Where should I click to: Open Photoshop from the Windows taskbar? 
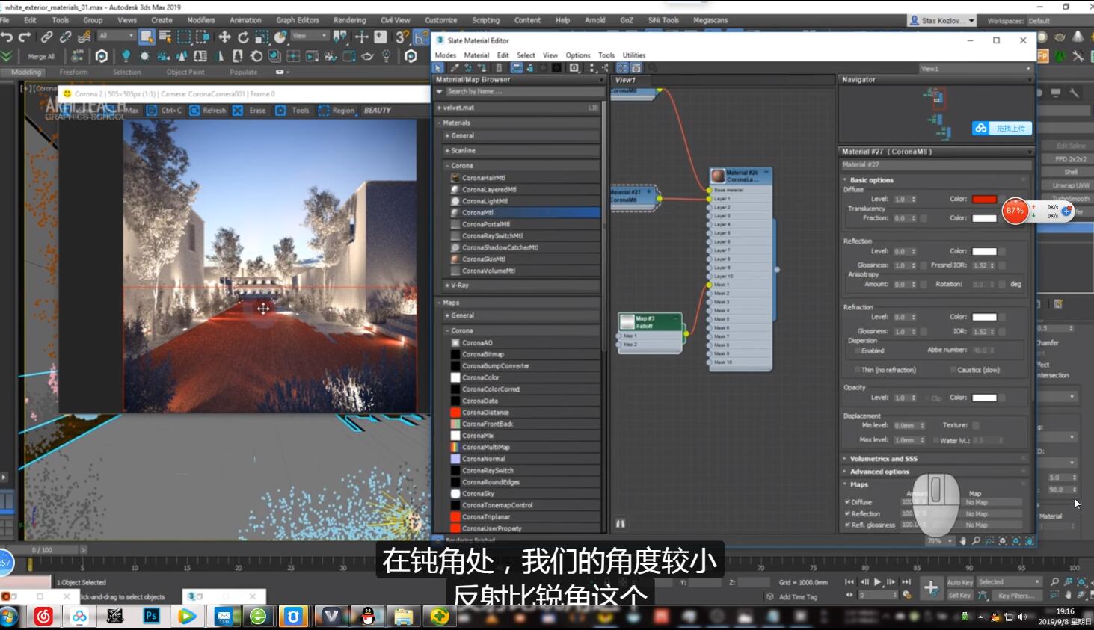[151, 617]
